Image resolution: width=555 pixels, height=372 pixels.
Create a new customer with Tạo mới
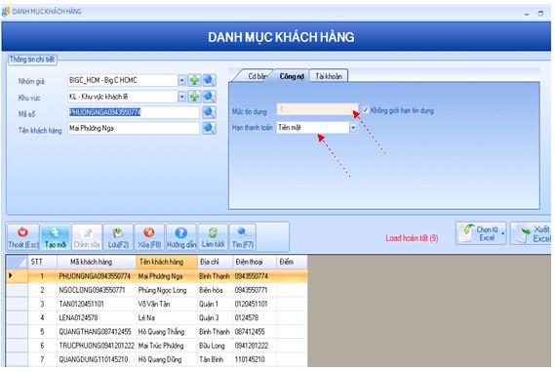[x=56, y=237]
